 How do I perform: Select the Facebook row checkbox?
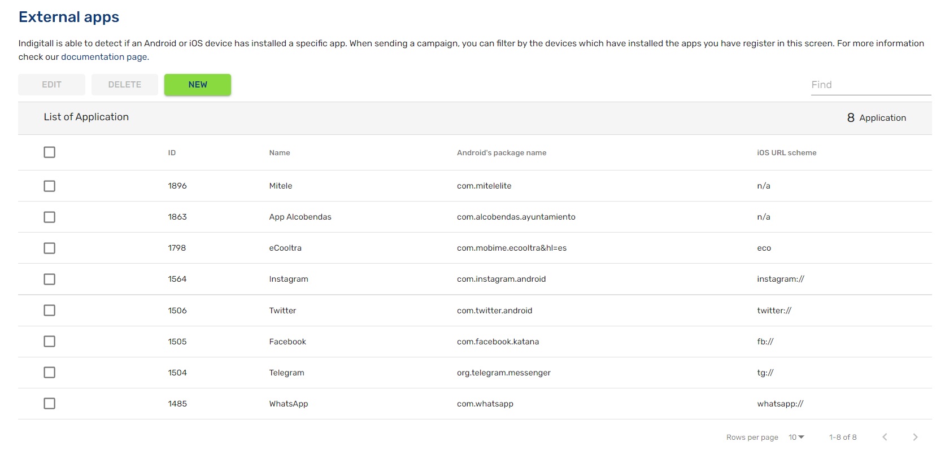coord(50,342)
